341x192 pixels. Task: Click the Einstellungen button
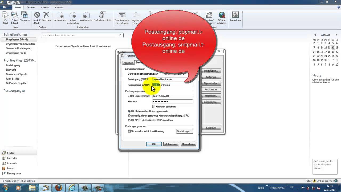[184, 131]
